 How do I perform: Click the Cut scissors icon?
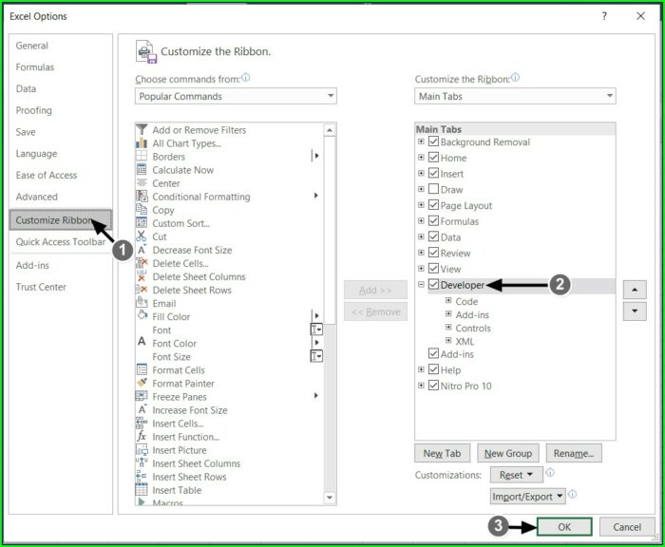click(142, 236)
